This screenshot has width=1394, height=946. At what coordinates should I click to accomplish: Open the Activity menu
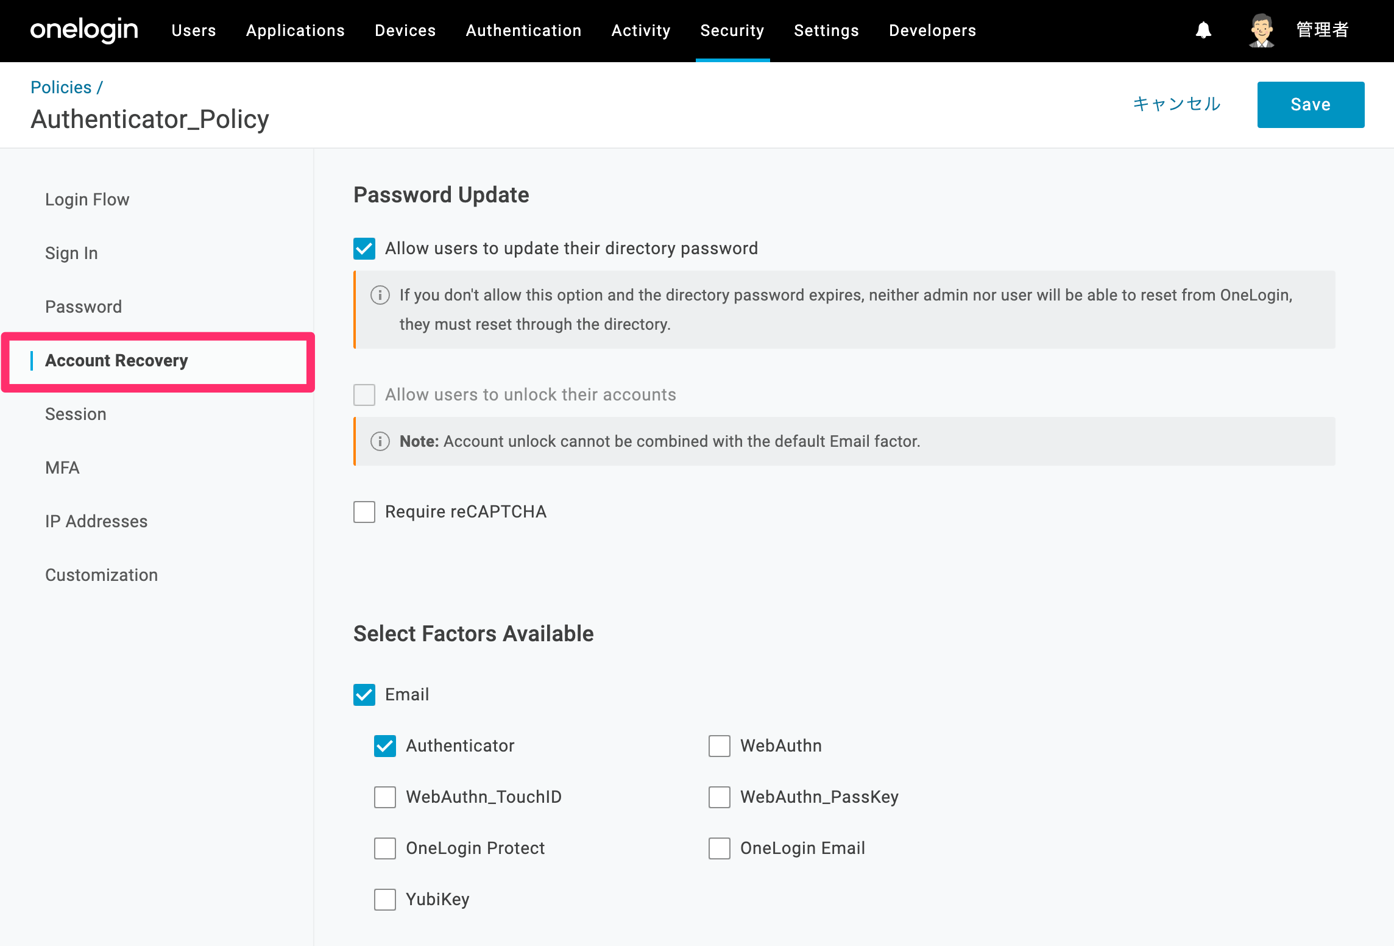641,30
